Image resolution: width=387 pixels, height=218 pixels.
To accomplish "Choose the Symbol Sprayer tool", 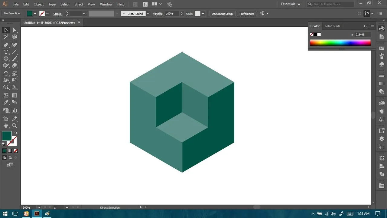I will [6, 111].
